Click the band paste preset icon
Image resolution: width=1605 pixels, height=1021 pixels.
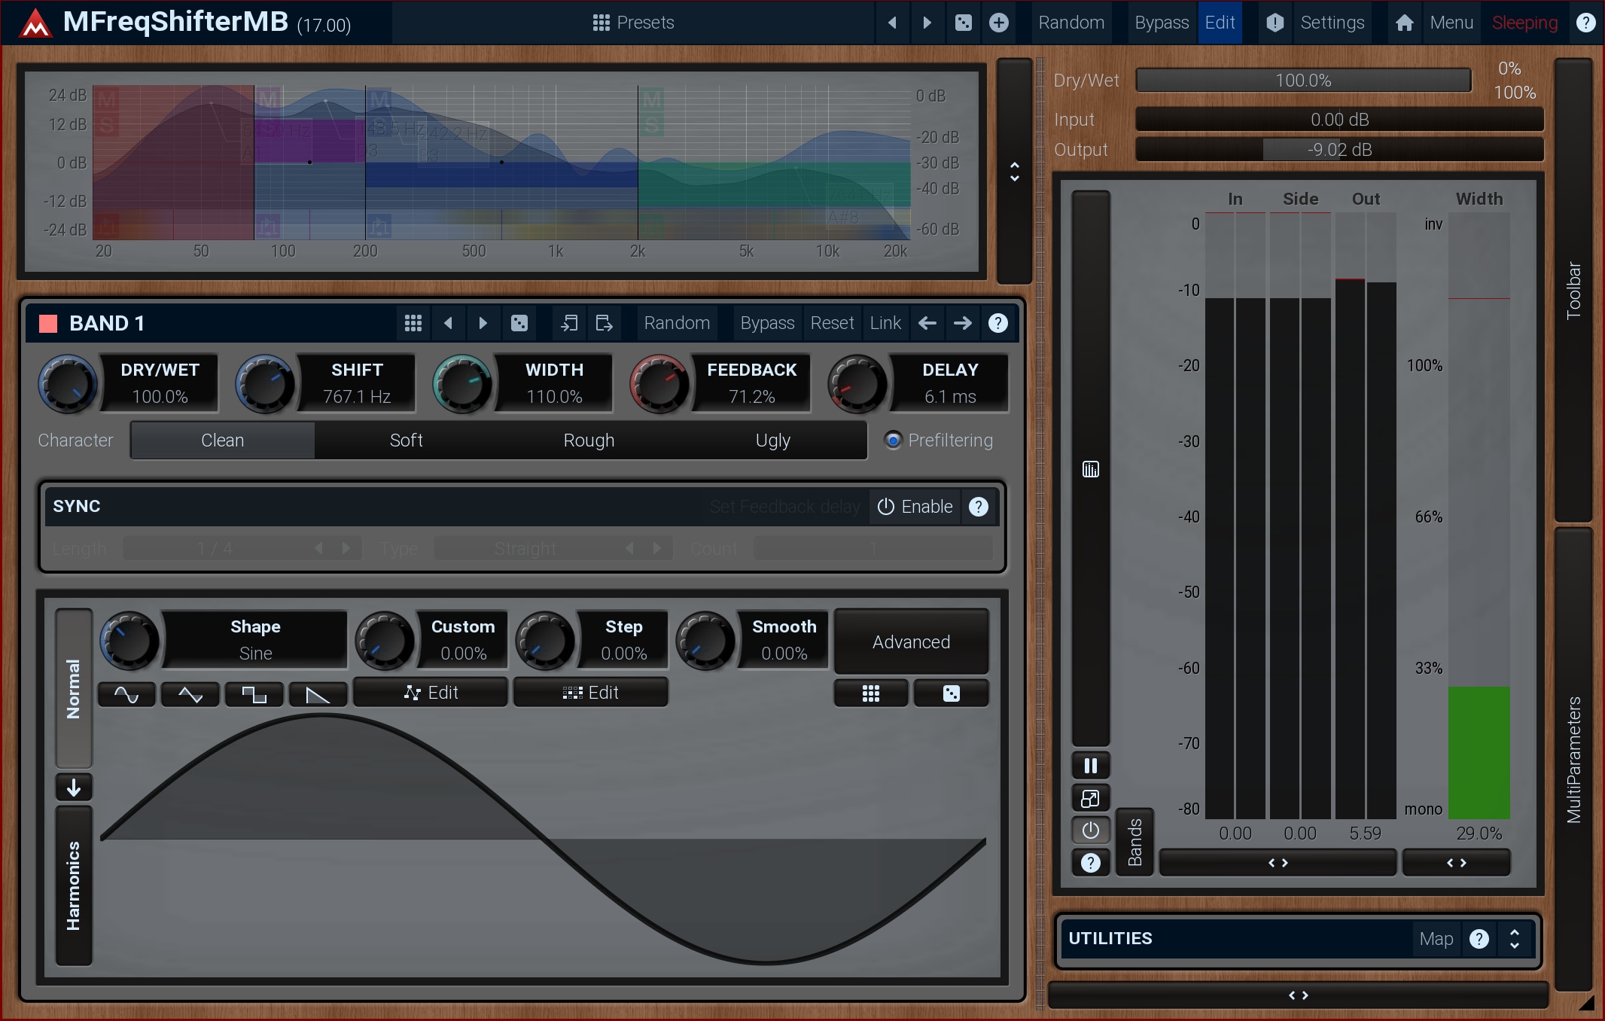point(604,323)
